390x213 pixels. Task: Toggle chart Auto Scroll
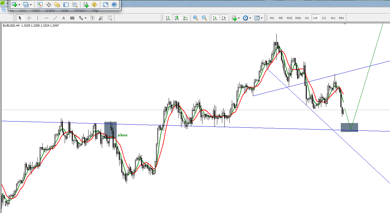[x=215, y=18]
